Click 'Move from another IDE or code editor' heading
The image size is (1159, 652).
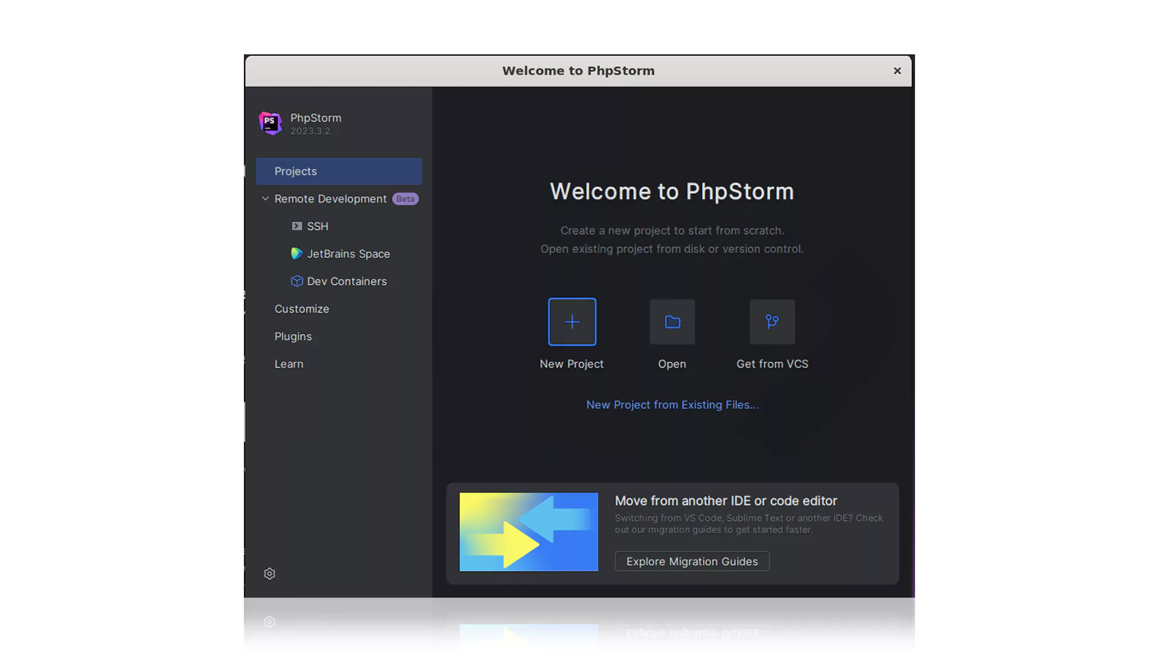726,501
